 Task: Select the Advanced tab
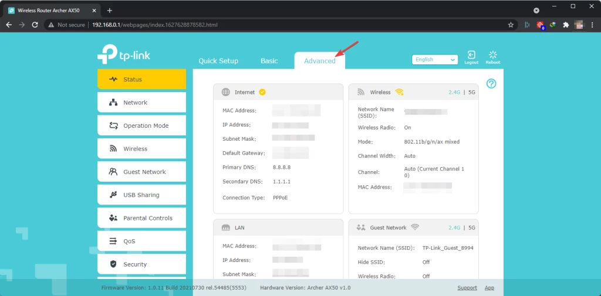click(320, 61)
